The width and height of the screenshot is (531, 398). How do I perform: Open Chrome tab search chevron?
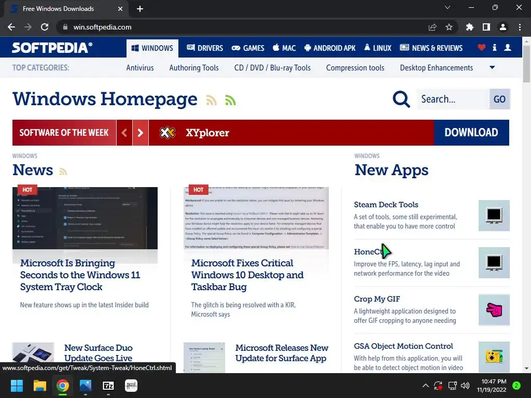point(448,7)
